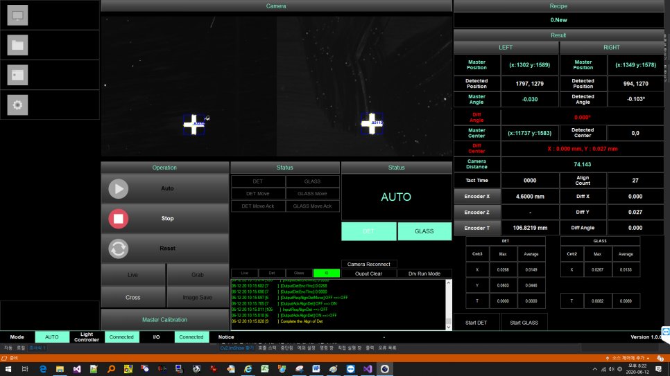Click the volume tray icon
Image resolution: width=670 pixels, height=376 pixels.
coord(612,369)
